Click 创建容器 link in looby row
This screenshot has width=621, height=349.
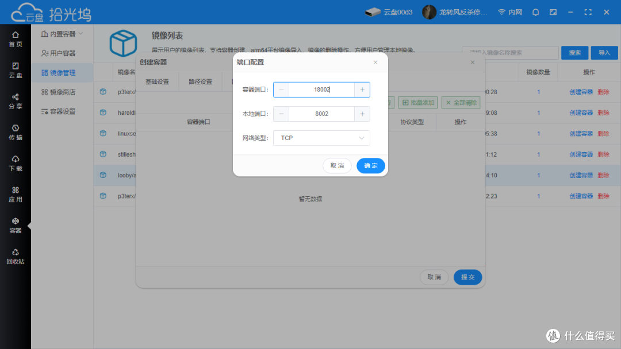point(581,175)
